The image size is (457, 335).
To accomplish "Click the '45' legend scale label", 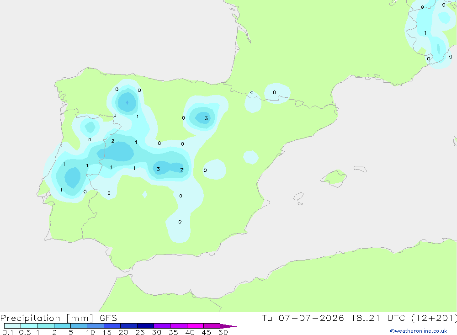I will (207, 332).
